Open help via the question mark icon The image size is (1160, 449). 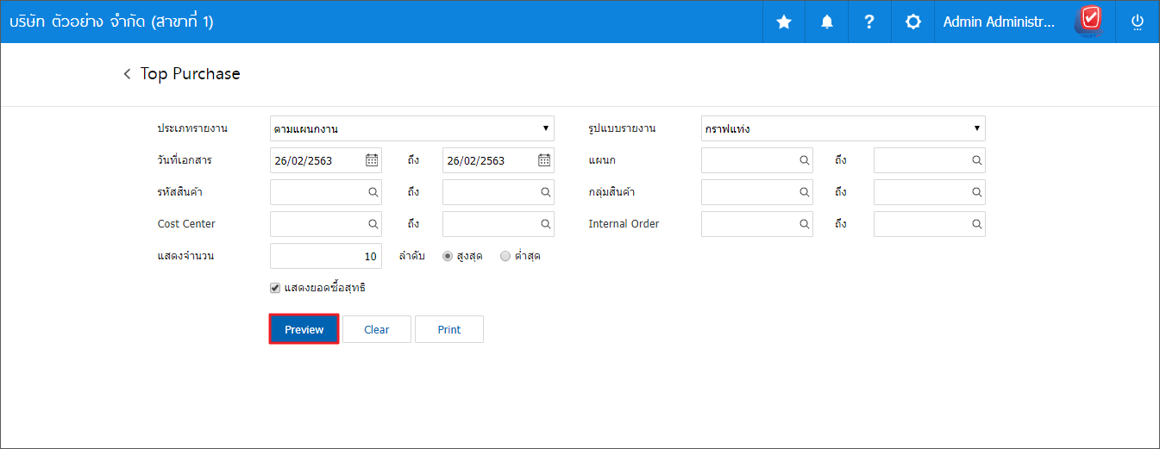869,22
